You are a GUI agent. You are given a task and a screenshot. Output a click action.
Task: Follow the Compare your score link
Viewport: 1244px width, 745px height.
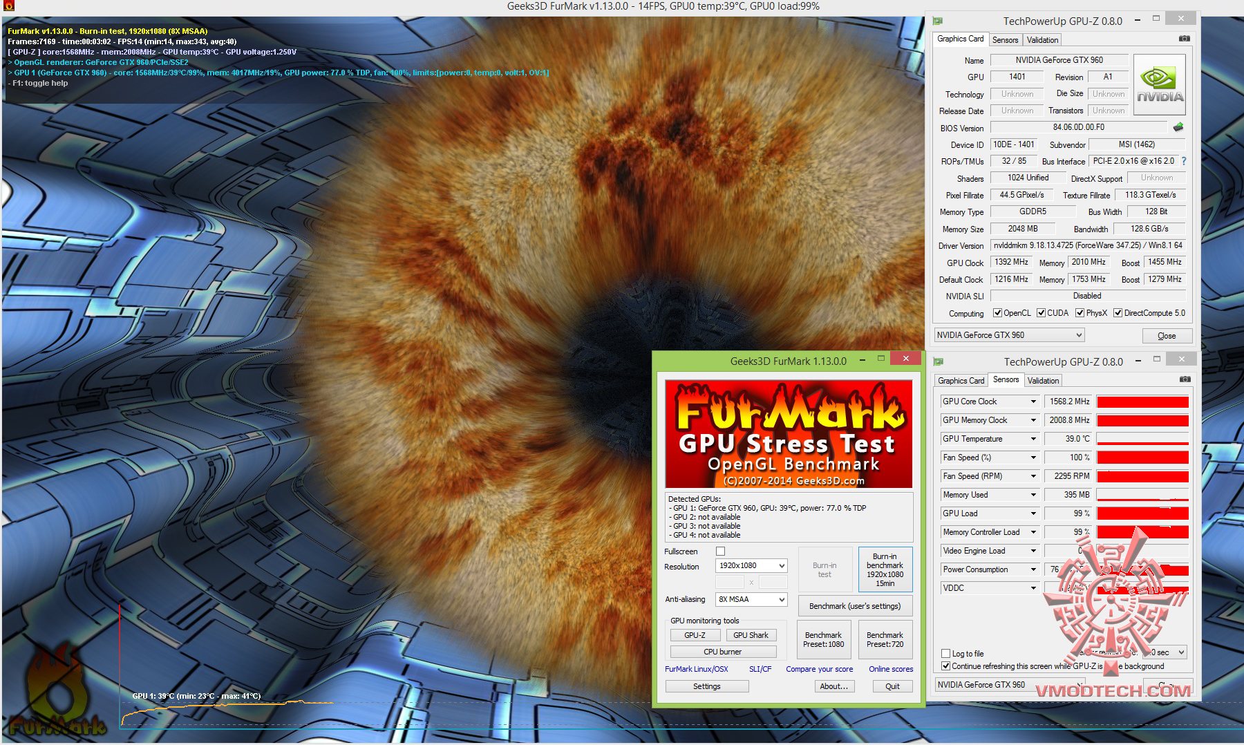(x=820, y=669)
